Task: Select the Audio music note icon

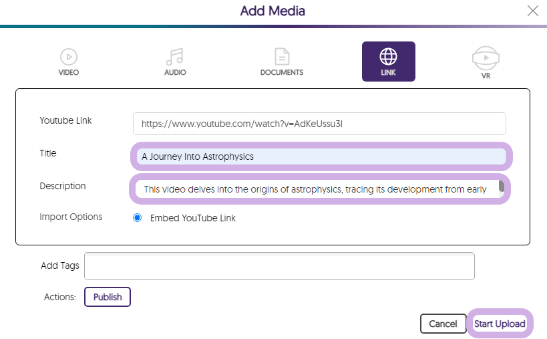Action: (175, 56)
